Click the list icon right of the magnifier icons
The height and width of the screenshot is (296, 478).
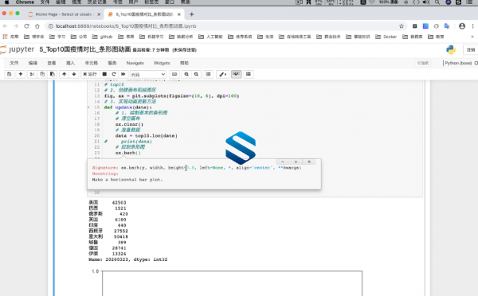pyautogui.click(x=208, y=74)
